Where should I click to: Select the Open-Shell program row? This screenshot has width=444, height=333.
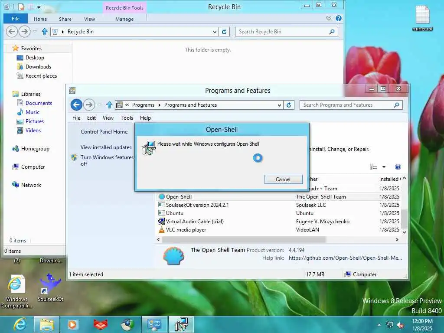tap(279, 196)
